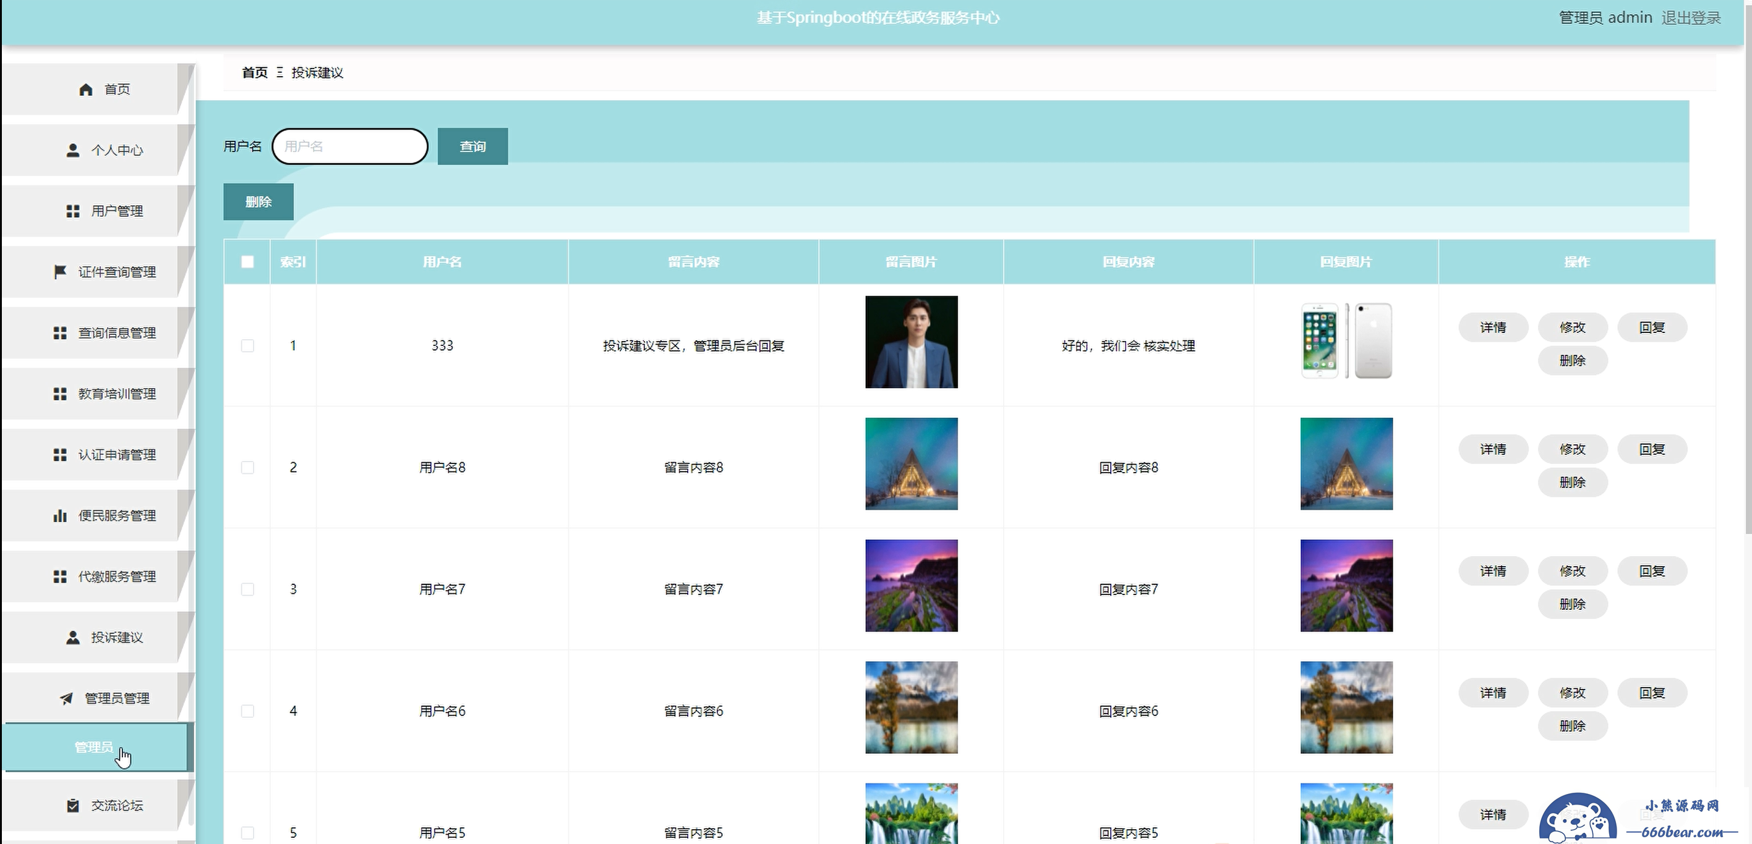
Task: Check the checkbox for row 用户名7
Action: point(247,589)
